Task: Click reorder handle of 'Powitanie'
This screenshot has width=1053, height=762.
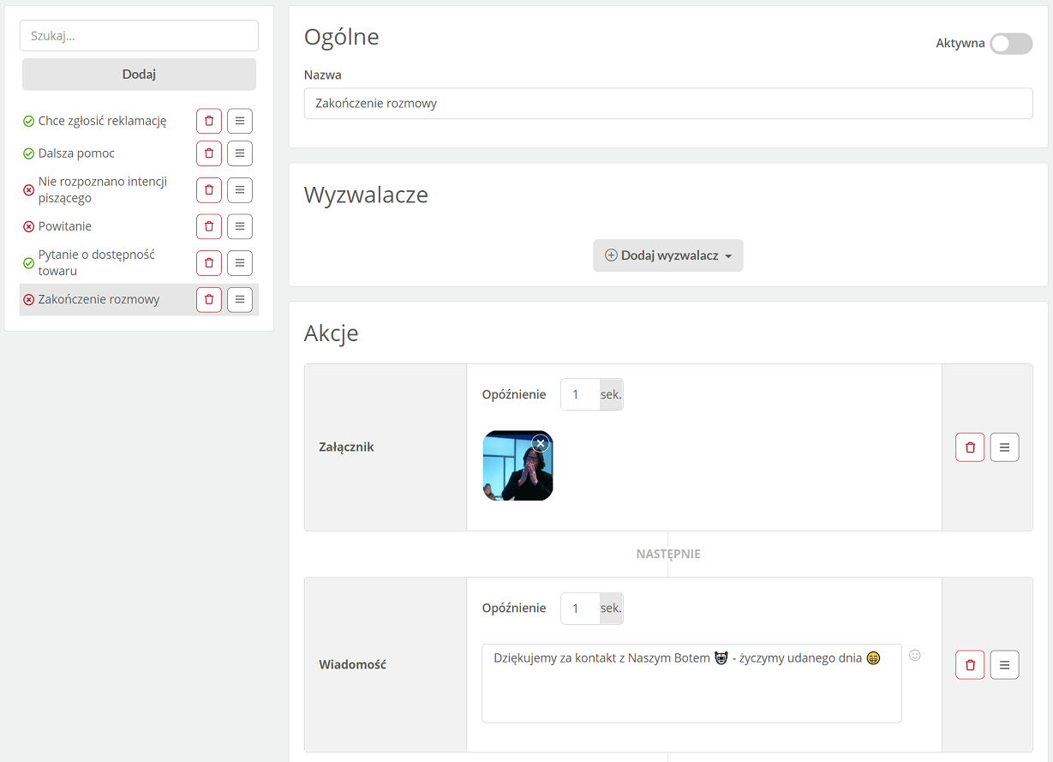Action: pos(240,226)
